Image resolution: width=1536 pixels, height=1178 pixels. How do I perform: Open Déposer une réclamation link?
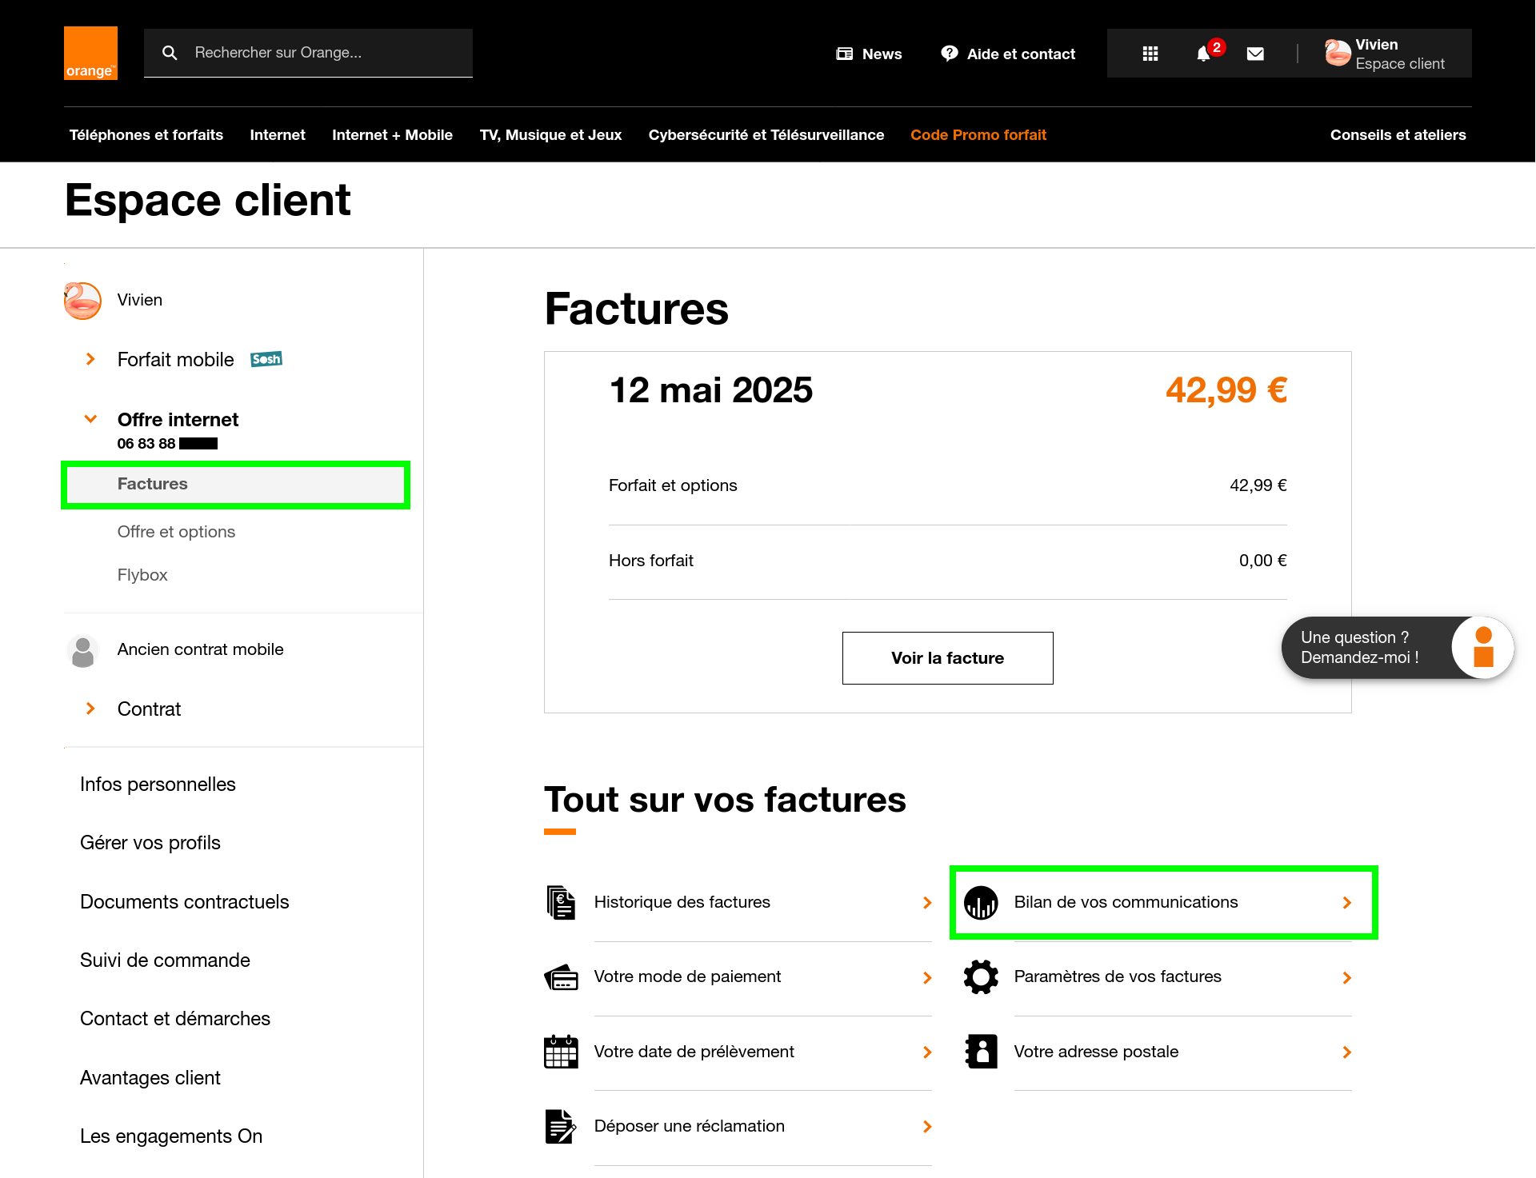pos(689,1126)
